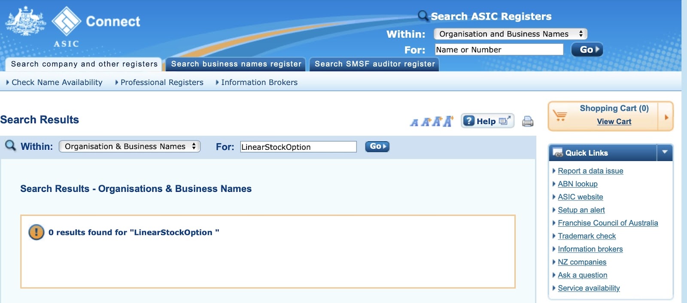The image size is (687, 303).
Task: Click the Search ASIC Registers title
Action: coord(491,16)
